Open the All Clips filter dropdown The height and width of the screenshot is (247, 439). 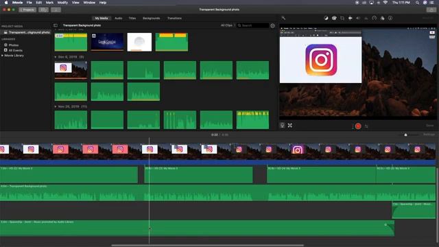[x=228, y=25]
